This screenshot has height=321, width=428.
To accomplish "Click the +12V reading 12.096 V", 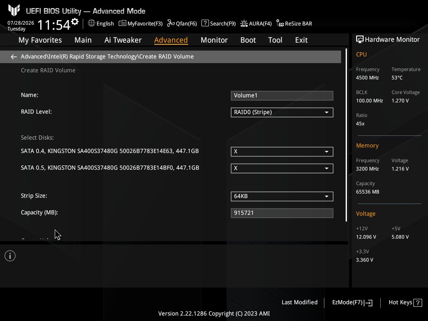I will pyautogui.click(x=366, y=237).
